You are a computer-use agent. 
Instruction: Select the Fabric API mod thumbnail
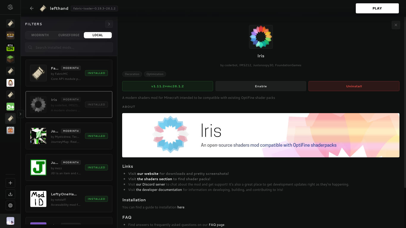38,73
